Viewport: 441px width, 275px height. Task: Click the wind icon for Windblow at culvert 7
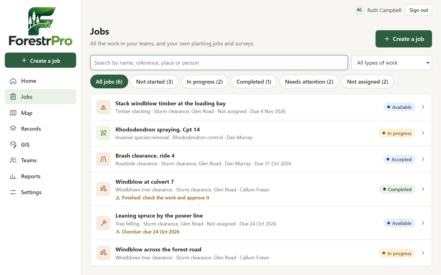click(103, 189)
